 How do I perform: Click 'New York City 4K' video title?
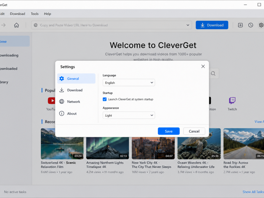tap(151, 165)
